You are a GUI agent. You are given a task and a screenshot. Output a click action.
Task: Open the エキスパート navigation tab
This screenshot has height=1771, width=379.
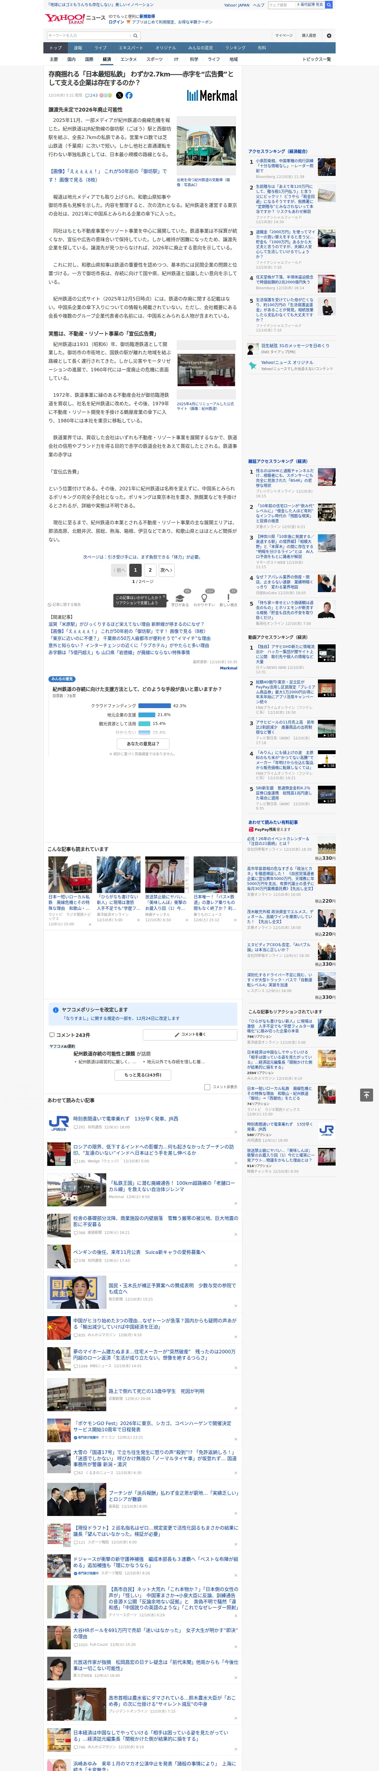(131, 48)
